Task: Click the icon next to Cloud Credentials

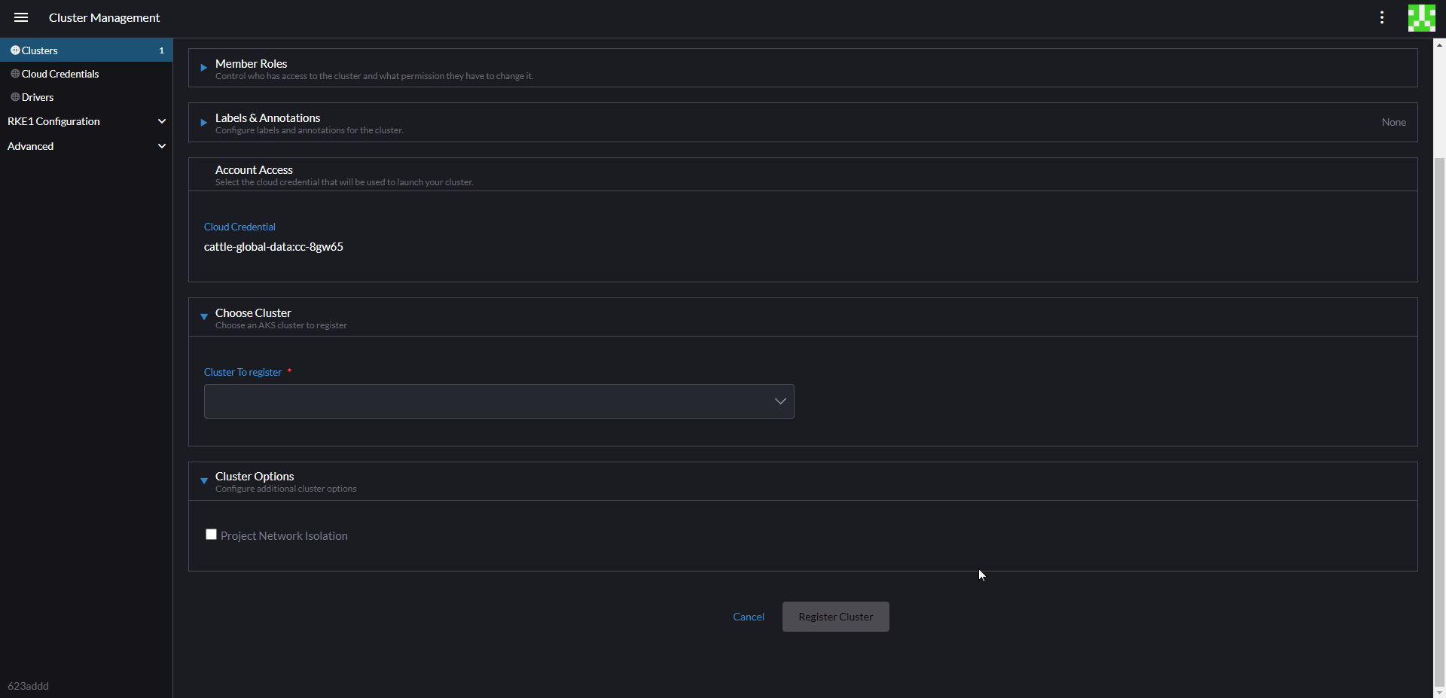Action: (x=15, y=74)
